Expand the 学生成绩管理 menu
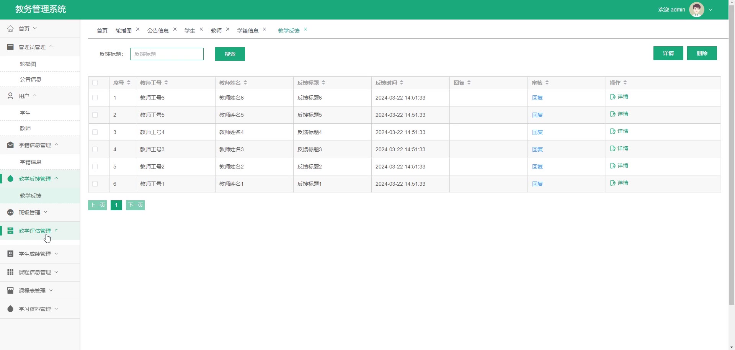The height and width of the screenshot is (350, 735). (x=34, y=254)
